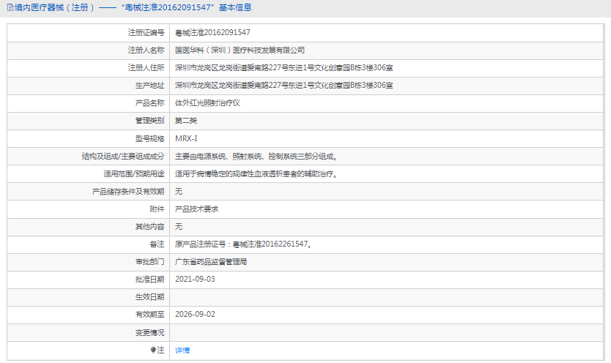Image resolution: width=611 pixels, height=363 pixels.
Task: Select registration number 粤械注准20162091547 value
Action: [x=212, y=33]
